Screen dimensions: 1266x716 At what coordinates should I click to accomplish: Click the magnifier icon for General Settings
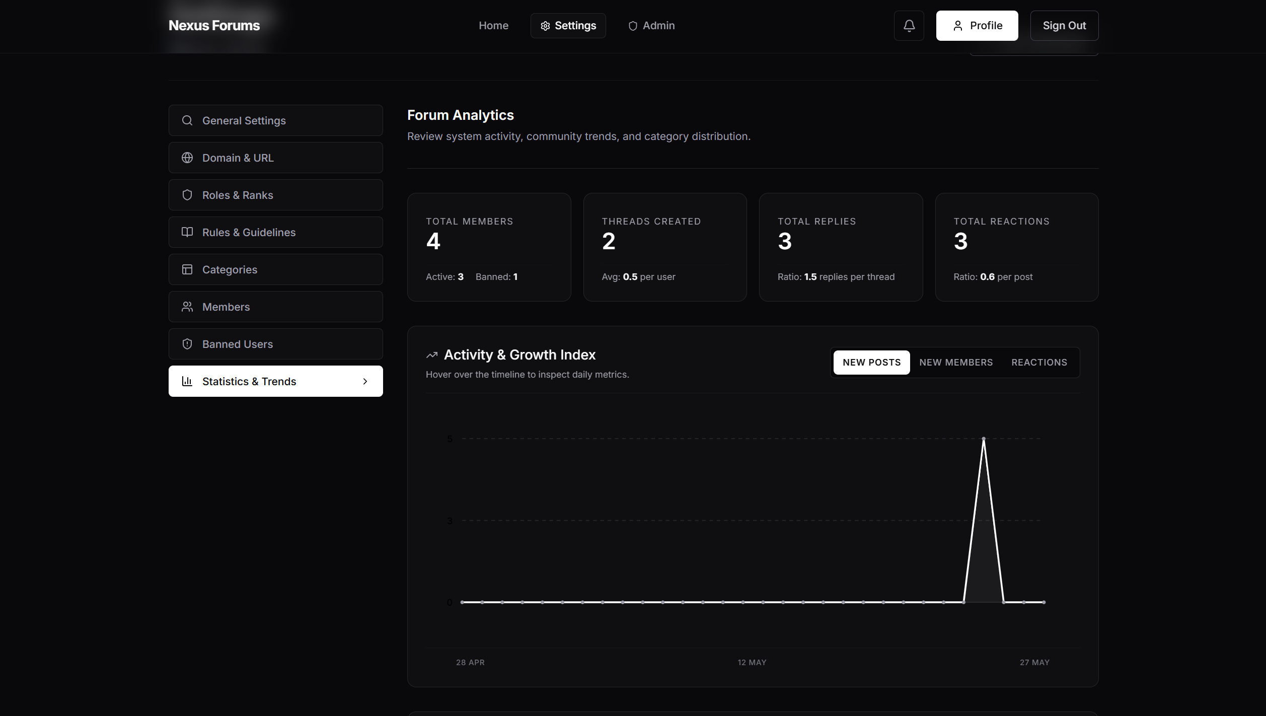(187, 120)
